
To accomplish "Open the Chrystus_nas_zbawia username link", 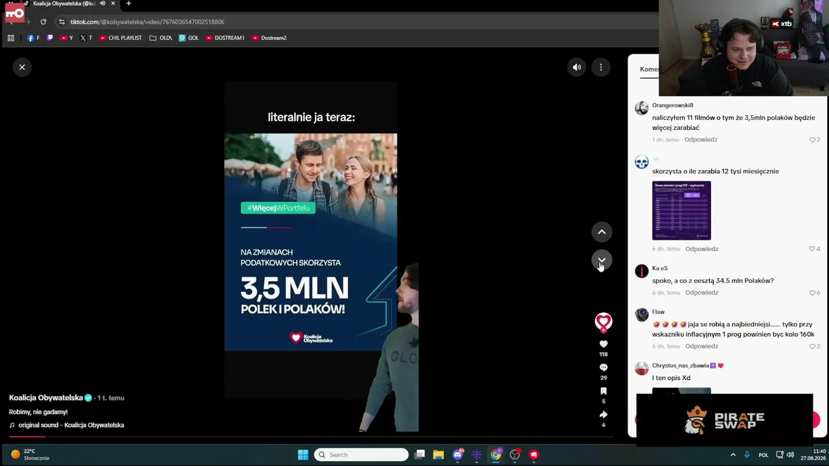I will coord(688,366).
